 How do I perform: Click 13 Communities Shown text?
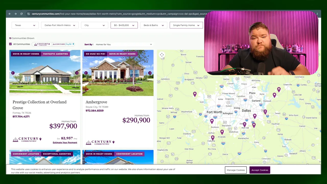22,38
